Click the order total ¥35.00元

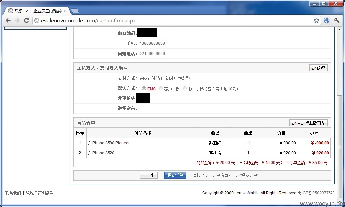[318, 163]
